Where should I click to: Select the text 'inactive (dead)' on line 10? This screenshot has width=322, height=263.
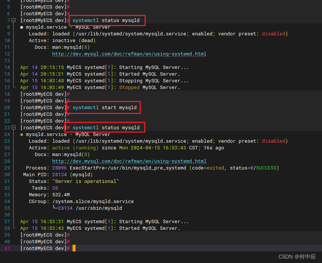coord(74,41)
